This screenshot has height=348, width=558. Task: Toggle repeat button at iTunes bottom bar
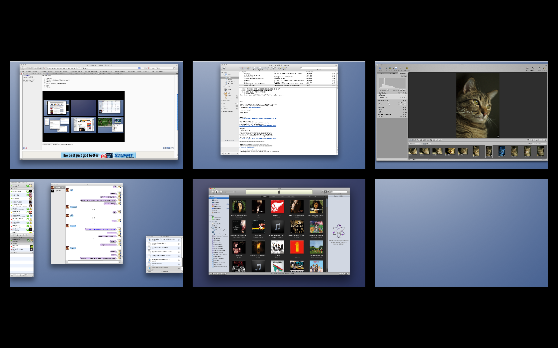click(220, 274)
